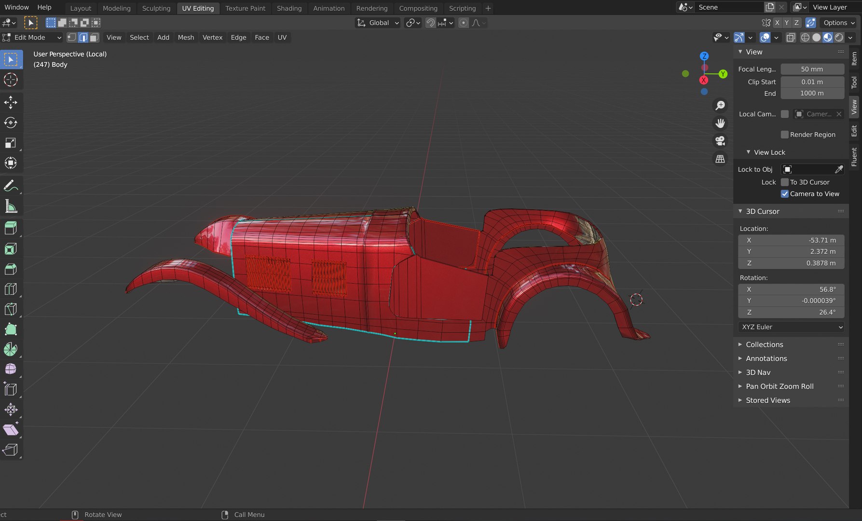Choose the Annotate pencil tool
This screenshot has height=521, width=862.
coord(11,186)
